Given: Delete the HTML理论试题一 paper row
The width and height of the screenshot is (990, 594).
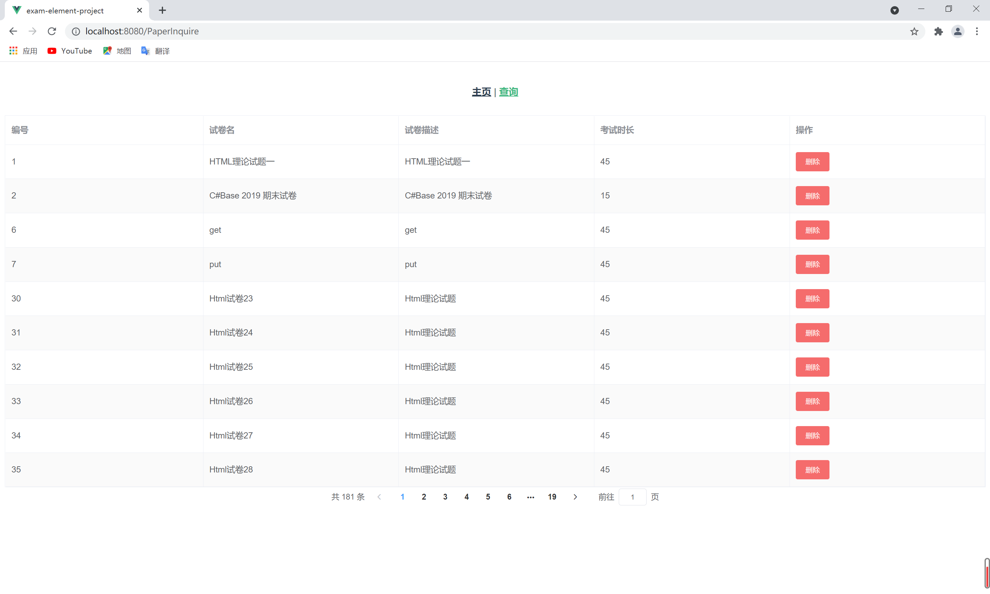Looking at the screenshot, I should click(x=812, y=162).
